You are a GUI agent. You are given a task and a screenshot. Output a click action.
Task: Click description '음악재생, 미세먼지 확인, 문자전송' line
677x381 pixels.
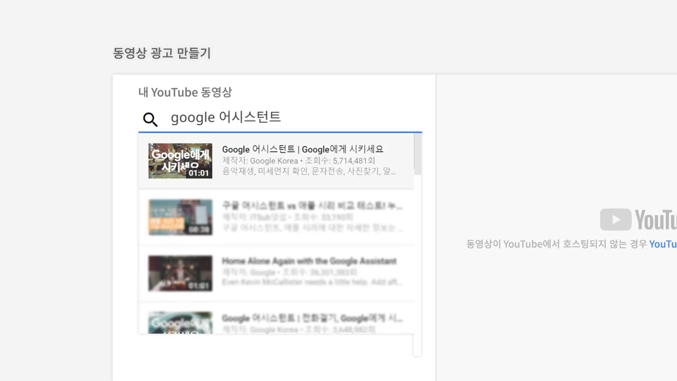(x=309, y=171)
